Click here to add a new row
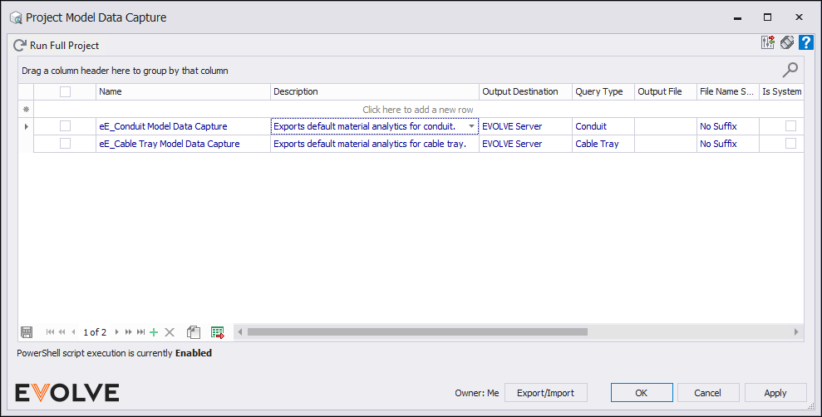This screenshot has width=822, height=417. pyautogui.click(x=418, y=109)
